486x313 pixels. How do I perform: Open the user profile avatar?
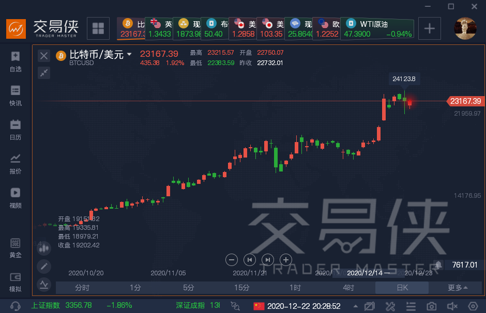tap(465, 28)
